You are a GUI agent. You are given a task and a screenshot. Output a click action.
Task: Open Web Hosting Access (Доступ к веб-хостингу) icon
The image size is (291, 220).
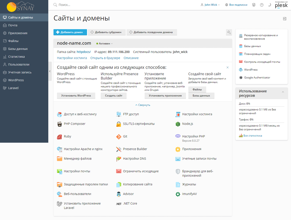click(59, 114)
